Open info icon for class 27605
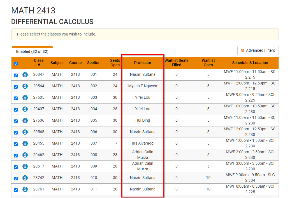This screenshot has height=198, width=292. click(25, 98)
